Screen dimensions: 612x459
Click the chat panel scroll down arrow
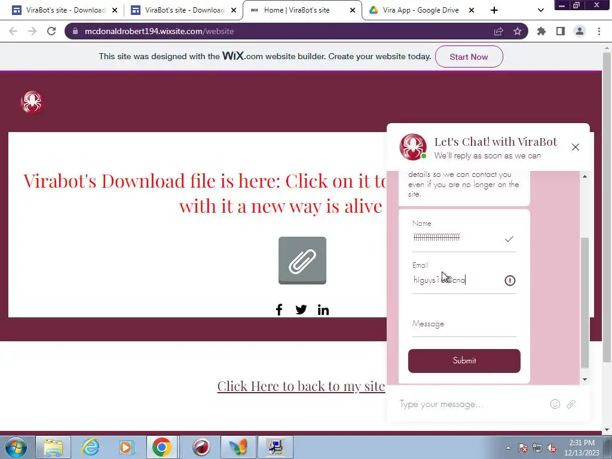coord(585,380)
